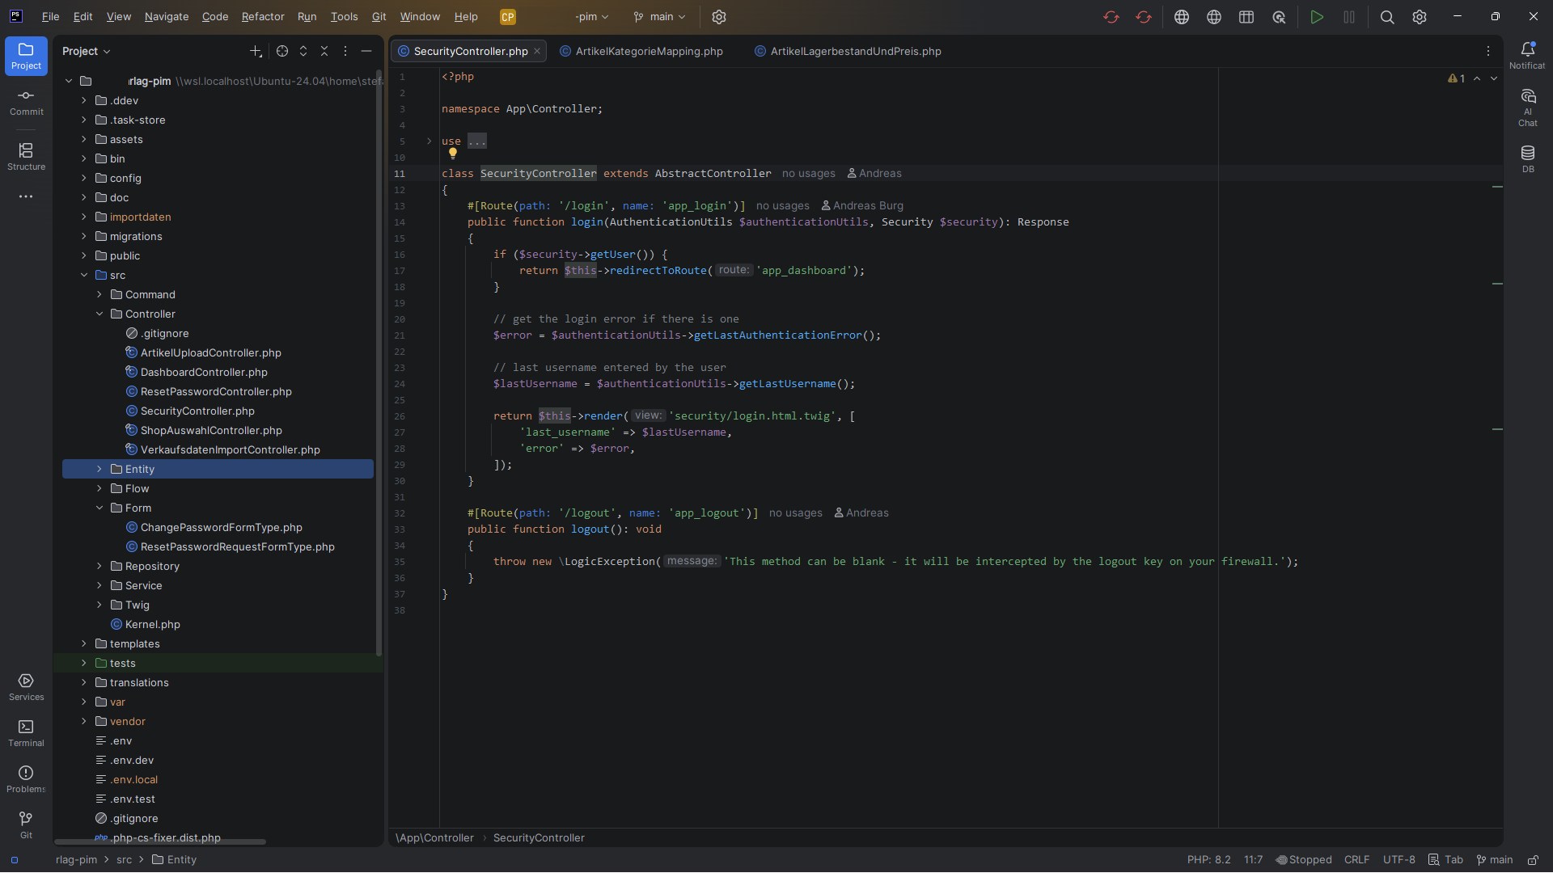Open the pim project dropdown
The width and height of the screenshot is (1553, 873).
591,17
